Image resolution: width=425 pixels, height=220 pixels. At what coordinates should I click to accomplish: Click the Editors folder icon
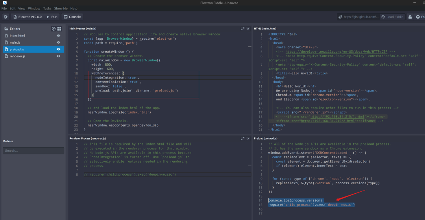(x=6, y=29)
